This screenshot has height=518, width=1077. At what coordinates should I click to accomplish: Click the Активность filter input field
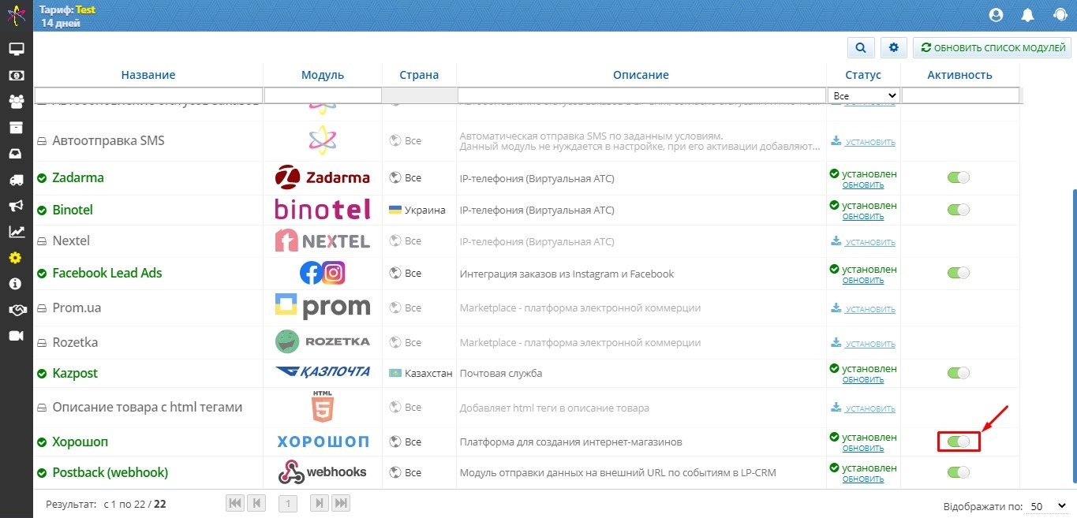point(960,95)
